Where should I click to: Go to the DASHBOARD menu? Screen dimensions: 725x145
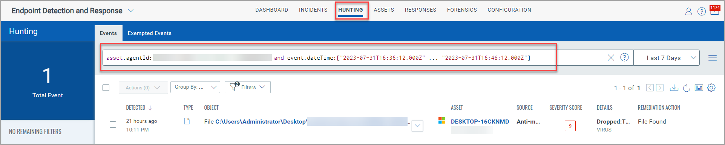coord(272,10)
